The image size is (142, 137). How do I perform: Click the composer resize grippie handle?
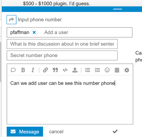[118, 9]
